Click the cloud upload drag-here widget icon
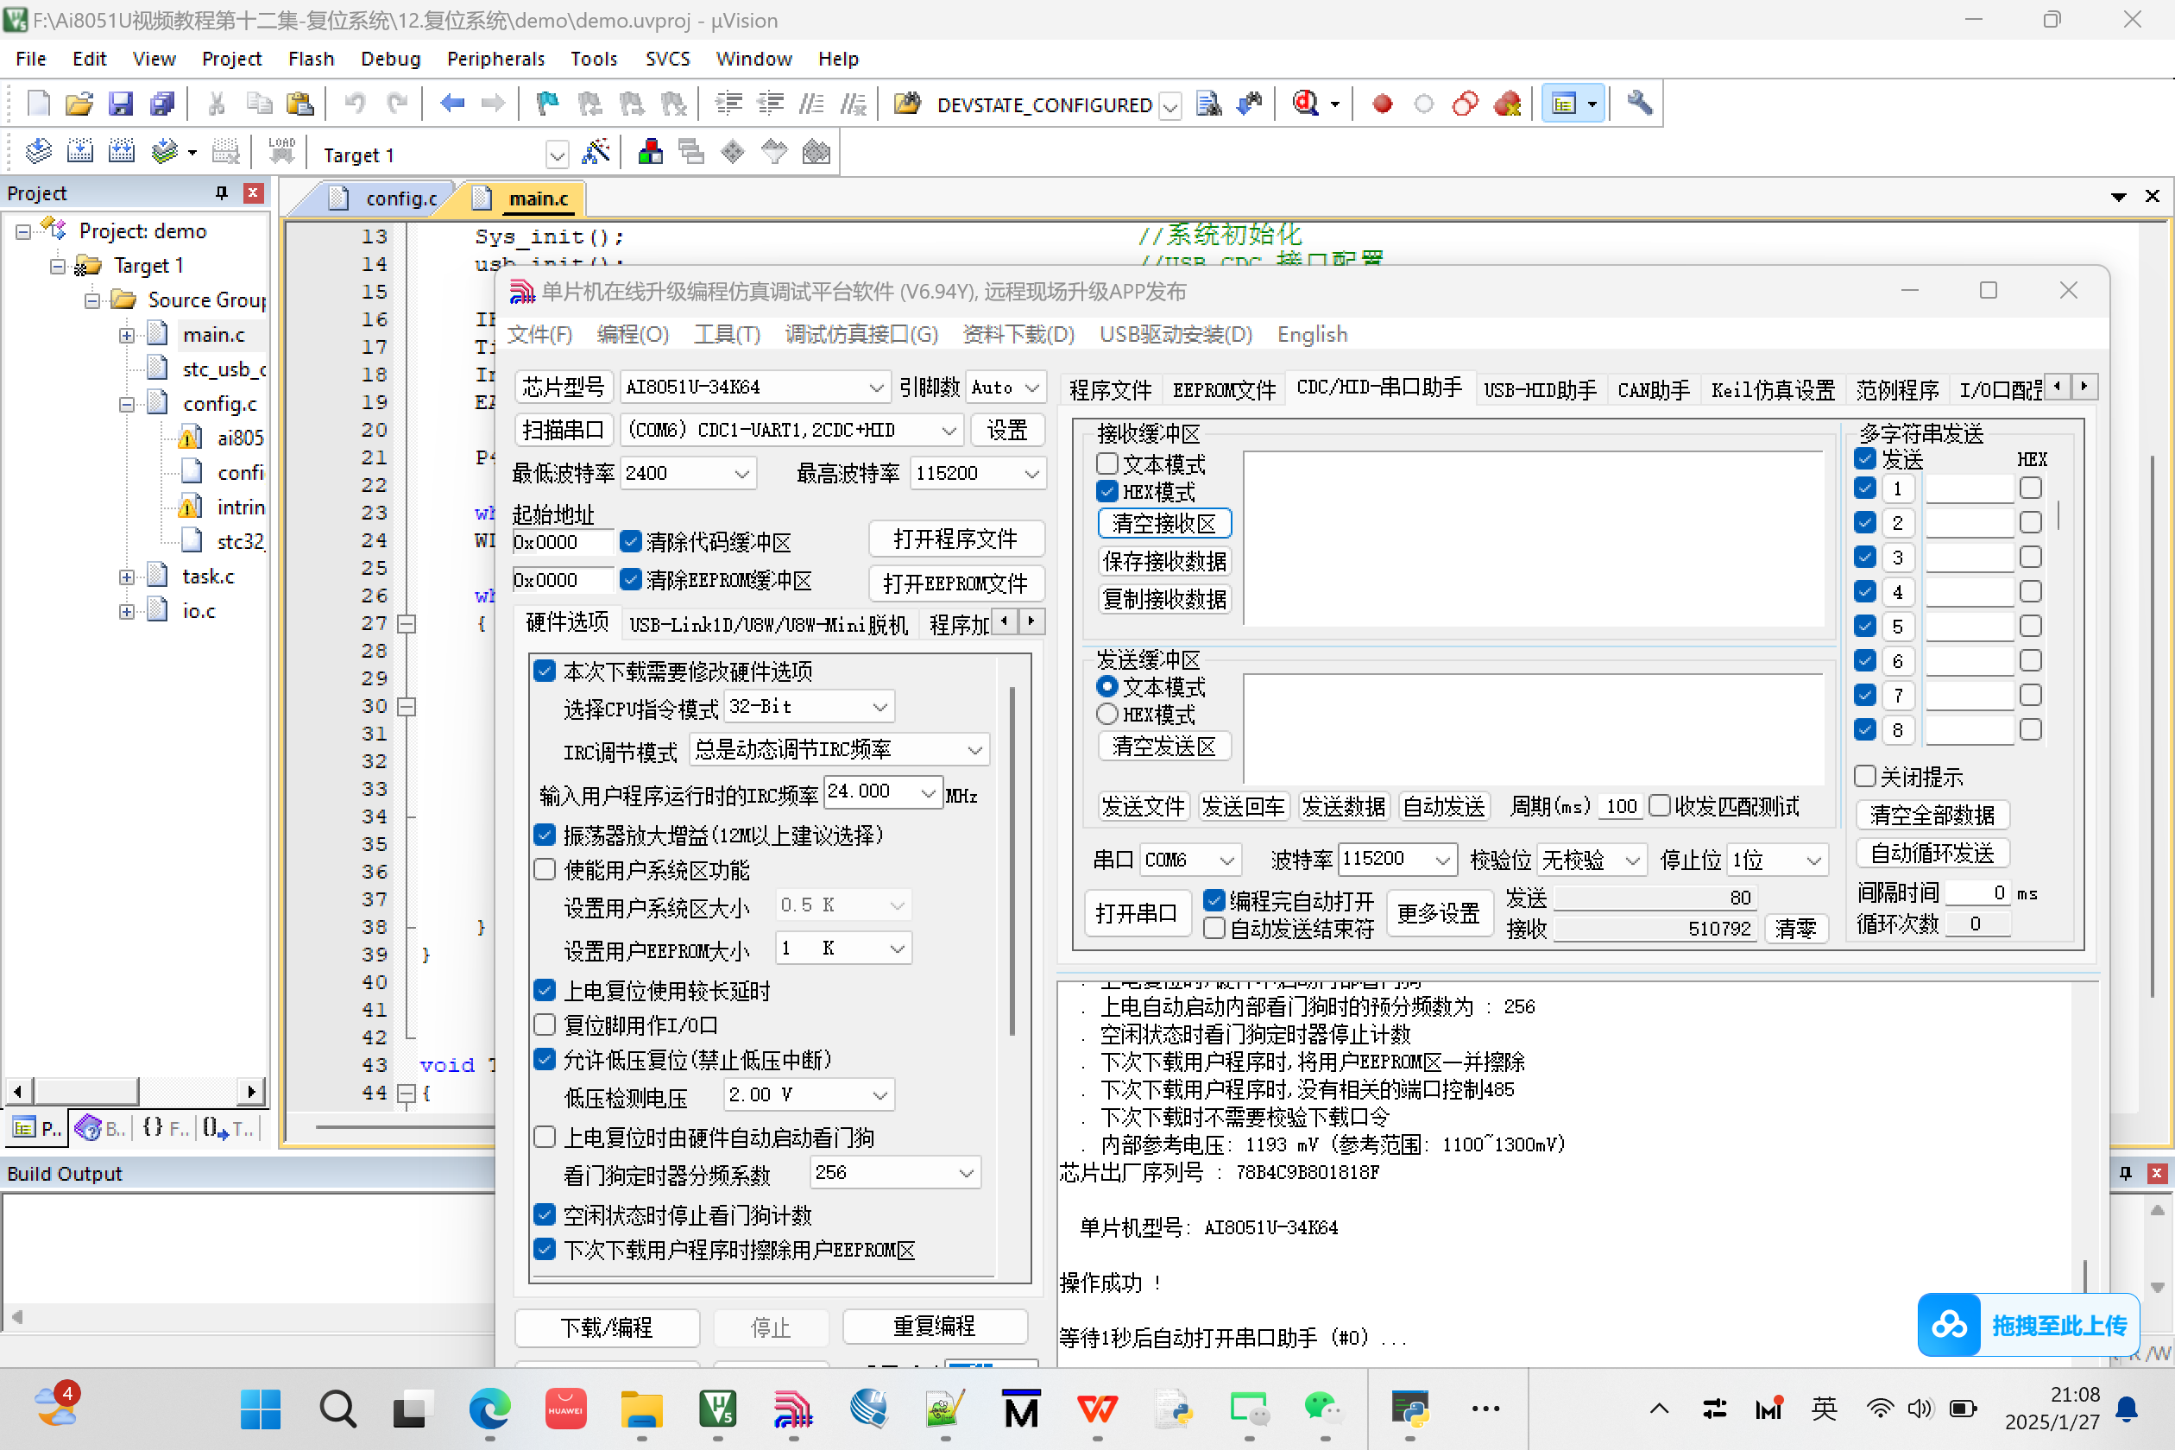This screenshot has height=1450, width=2175. 1950,1325
